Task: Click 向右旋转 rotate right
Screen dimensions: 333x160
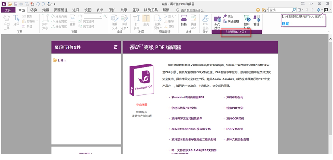Action: (x=86, y=27)
